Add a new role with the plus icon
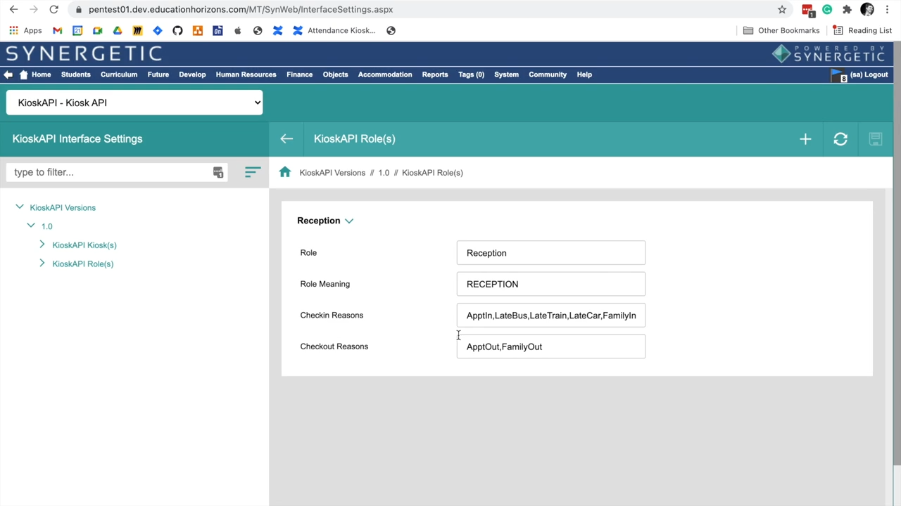This screenshot has height=506, width=901. (x=805, y=139)
